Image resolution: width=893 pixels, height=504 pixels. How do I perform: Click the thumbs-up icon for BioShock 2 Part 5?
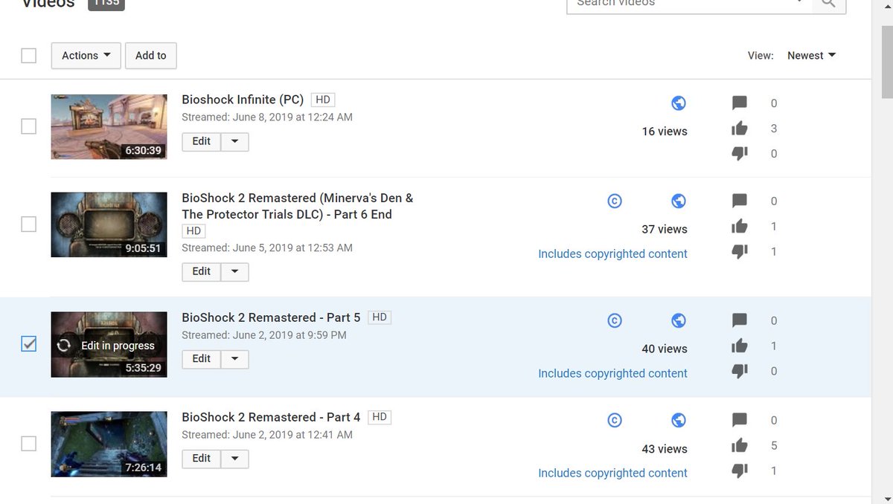point(739,346)
